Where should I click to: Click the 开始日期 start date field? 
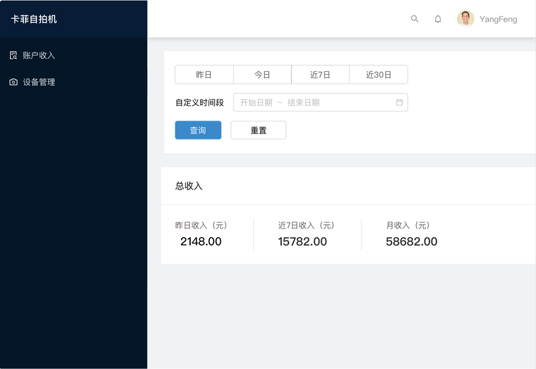256,103
